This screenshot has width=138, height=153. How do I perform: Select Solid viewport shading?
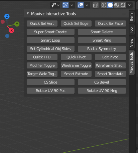tap(110, 5)
